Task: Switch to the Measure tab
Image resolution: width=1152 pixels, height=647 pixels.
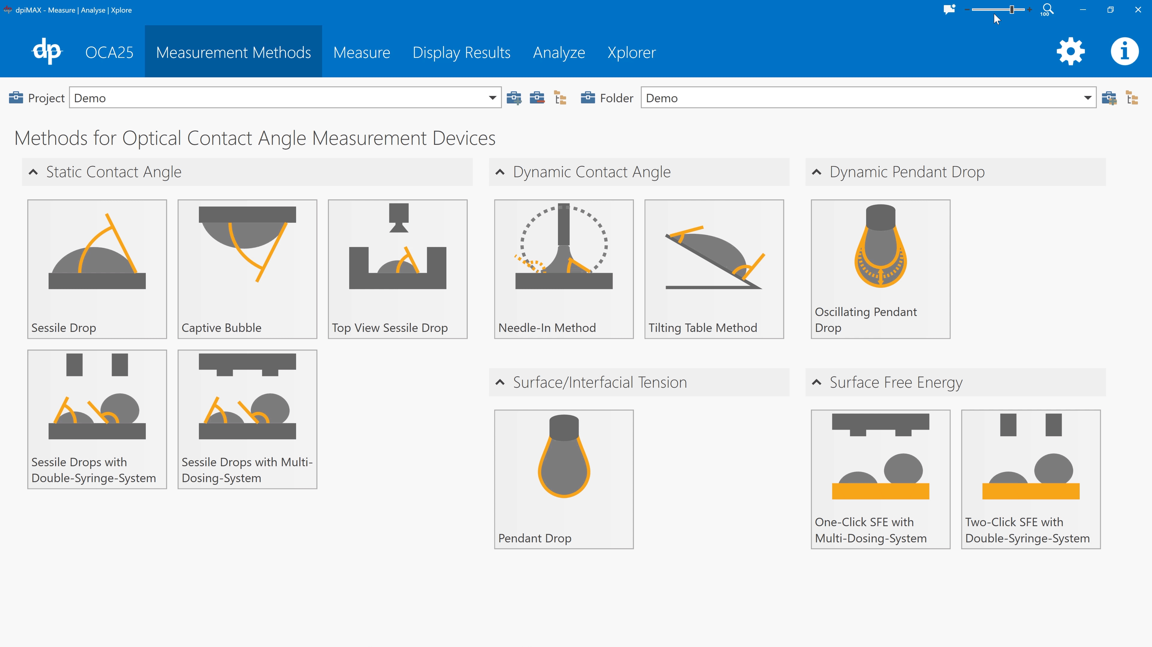Action: [x=361, y=52]
